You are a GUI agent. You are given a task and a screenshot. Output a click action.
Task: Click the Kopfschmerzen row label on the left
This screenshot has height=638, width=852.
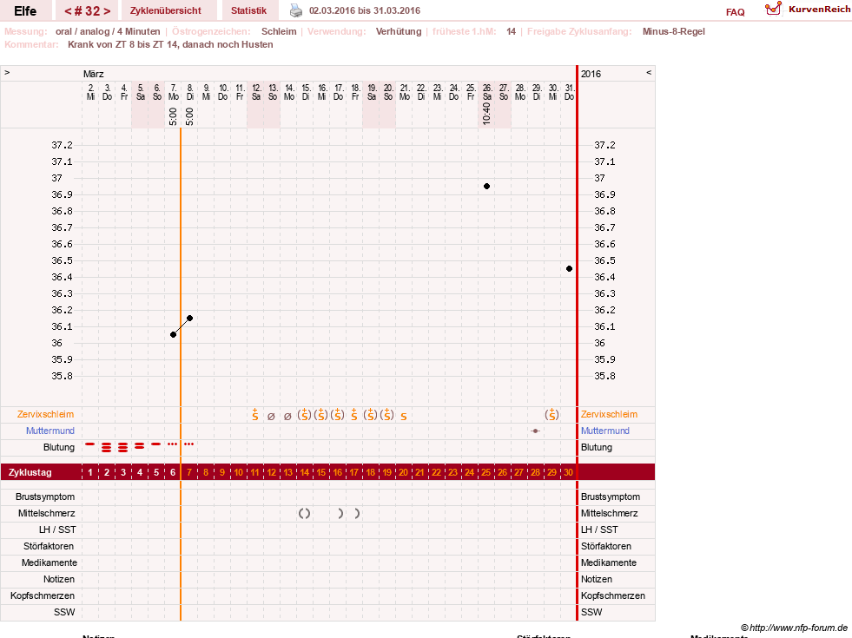(x=43, y=595)
